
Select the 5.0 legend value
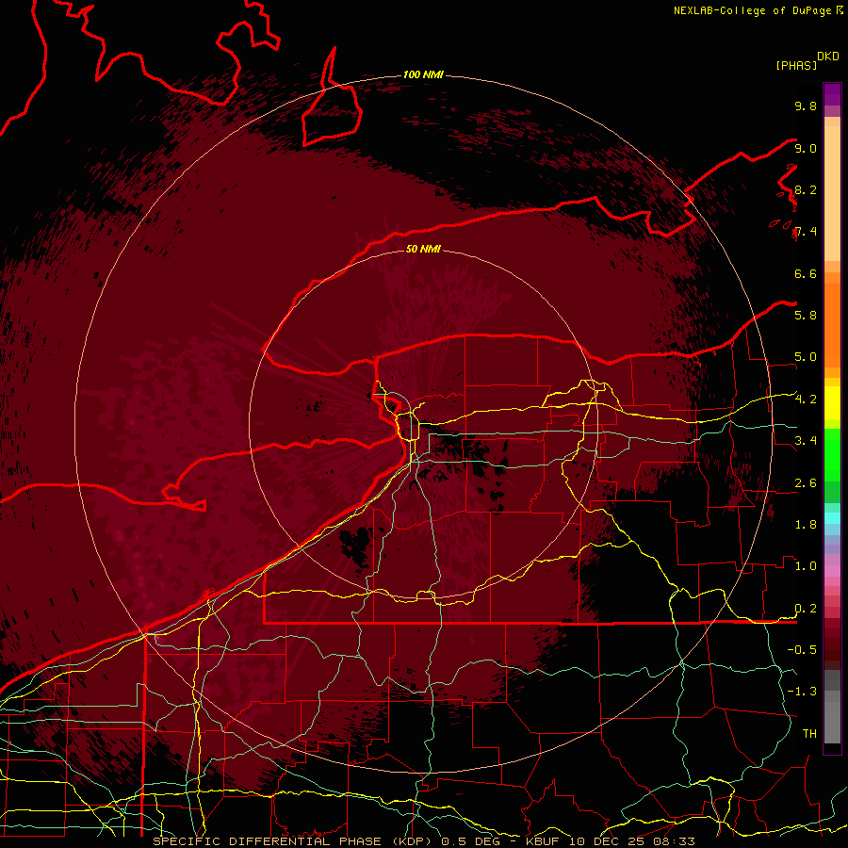(x=806, y=357)
